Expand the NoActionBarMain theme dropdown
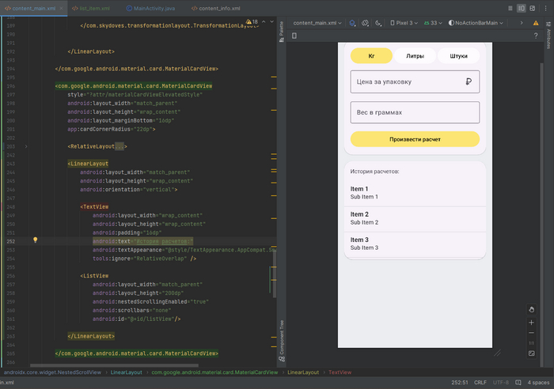554x389 pixels. click(x=480, y=24)
